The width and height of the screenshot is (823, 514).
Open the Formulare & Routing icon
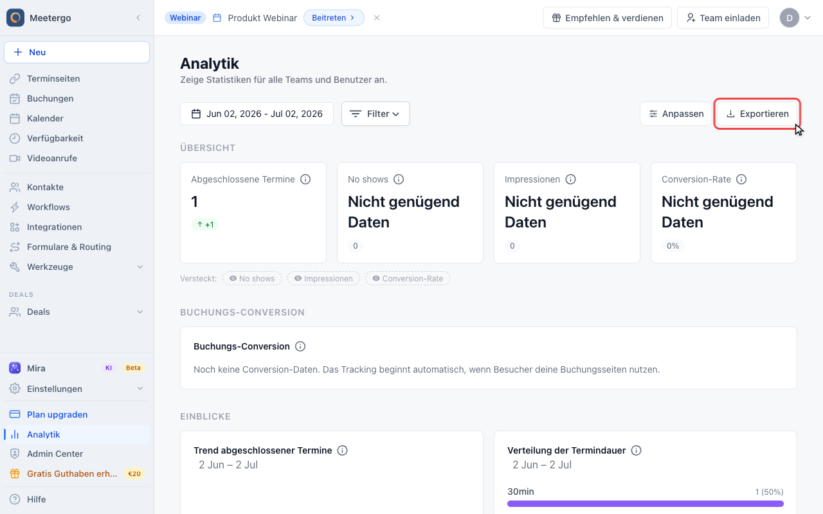[x=15, y=247]
